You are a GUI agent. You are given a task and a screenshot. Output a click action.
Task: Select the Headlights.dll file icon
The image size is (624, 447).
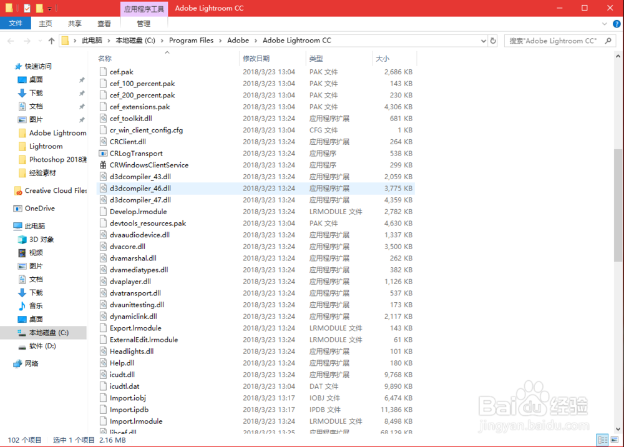[x=103, y=351]
